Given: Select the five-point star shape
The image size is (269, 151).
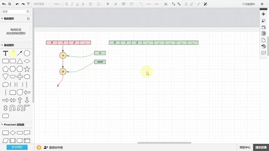Looking at the screenshot, I should coord(27,69).
